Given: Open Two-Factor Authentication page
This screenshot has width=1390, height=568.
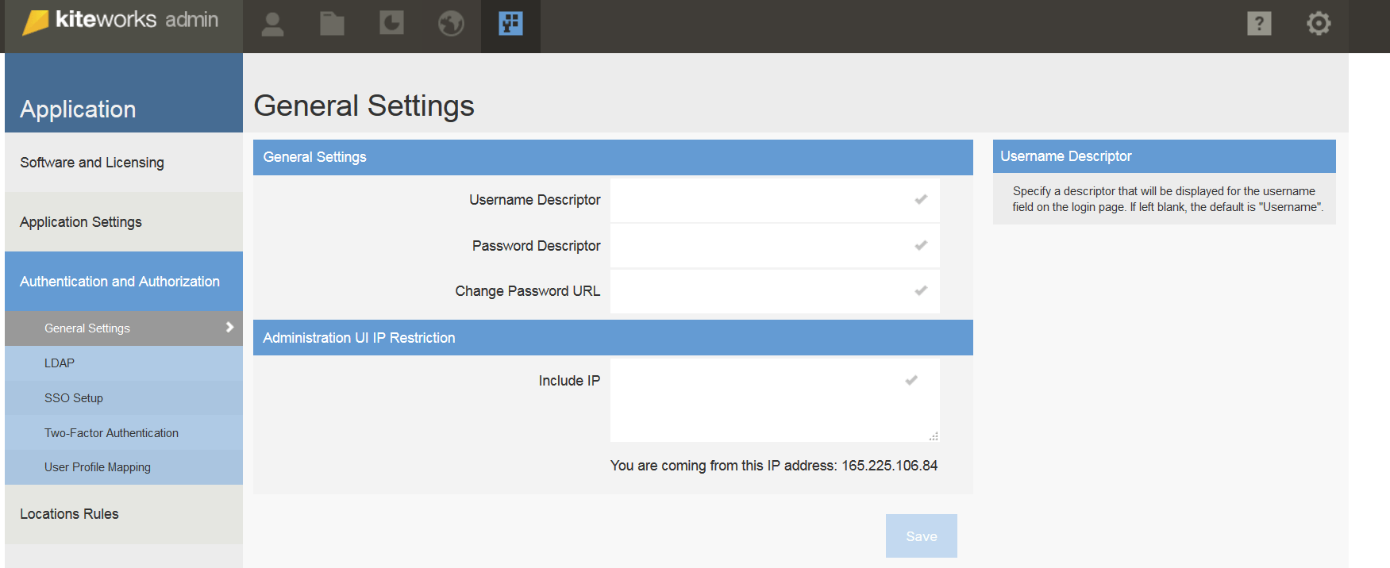Looking at the screenshot, I should click(x=124, y=432).
